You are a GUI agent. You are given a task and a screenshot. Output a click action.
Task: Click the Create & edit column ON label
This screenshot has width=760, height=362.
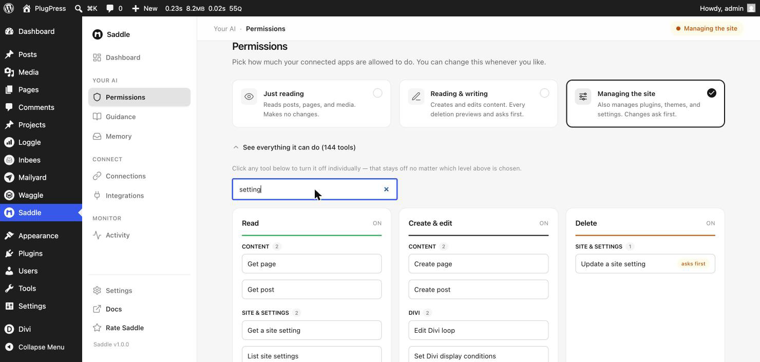(x=544, y=223)
